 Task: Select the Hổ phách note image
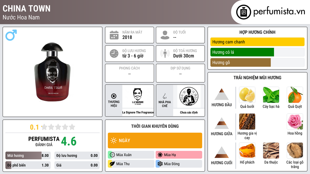pos(247,150)
